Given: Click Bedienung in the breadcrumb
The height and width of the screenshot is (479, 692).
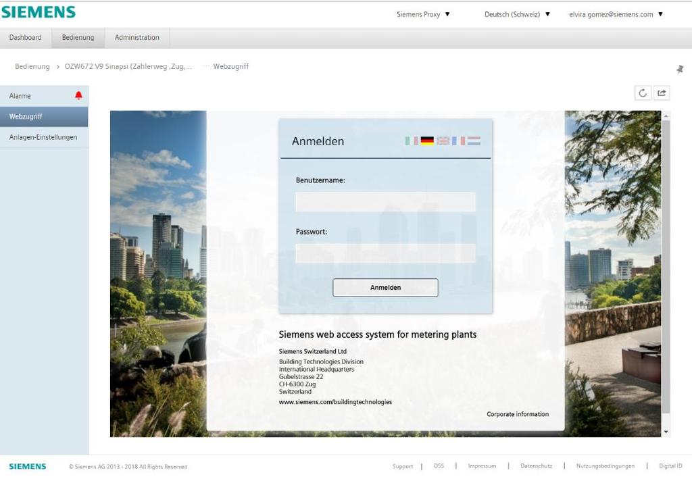Looking at the screenshot, I should [32, 66].
